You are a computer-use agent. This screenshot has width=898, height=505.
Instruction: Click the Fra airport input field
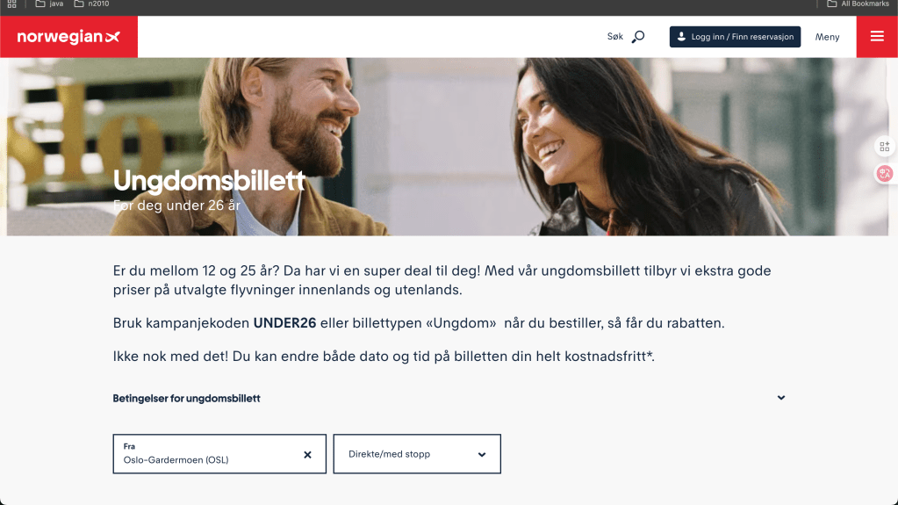tap(219, 454)
